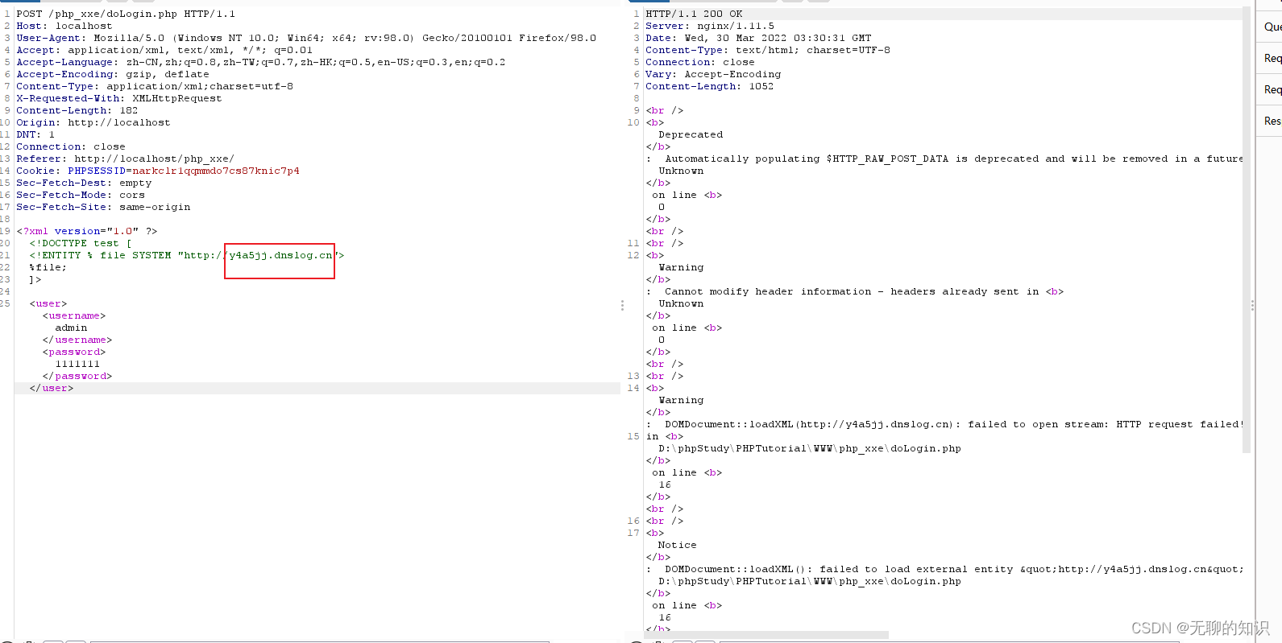
Task: Click 'Content-Length: 1052' in the response
Action: (709, 86)
